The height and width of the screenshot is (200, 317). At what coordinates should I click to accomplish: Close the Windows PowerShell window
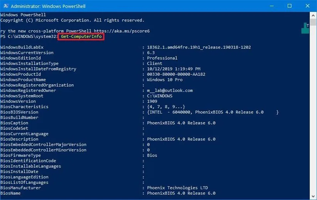[307, 6]
